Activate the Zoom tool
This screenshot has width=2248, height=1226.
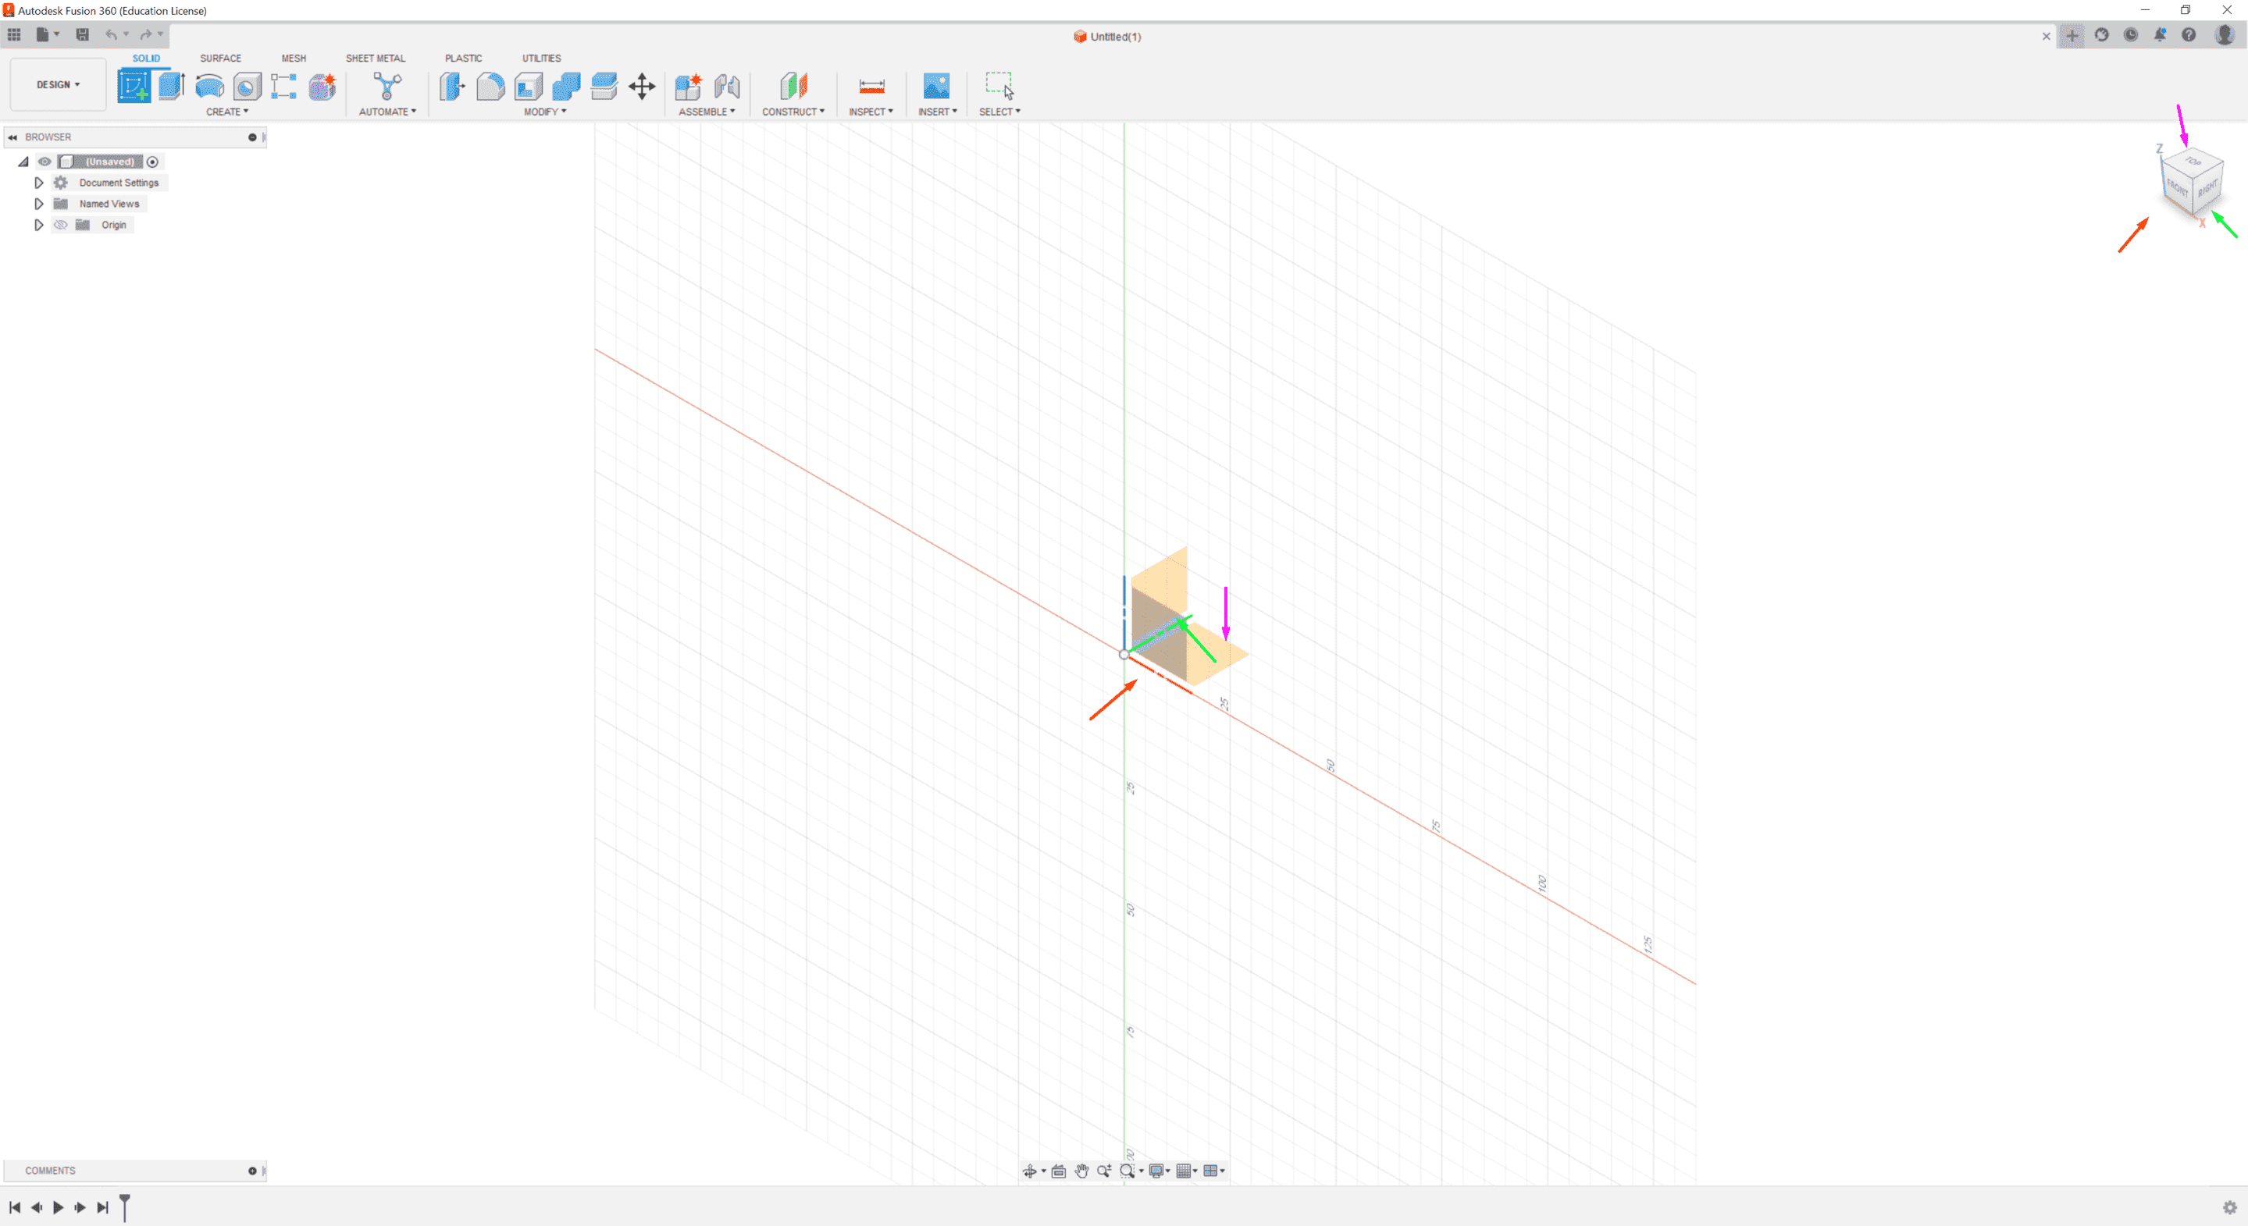click(1104, 1171)
